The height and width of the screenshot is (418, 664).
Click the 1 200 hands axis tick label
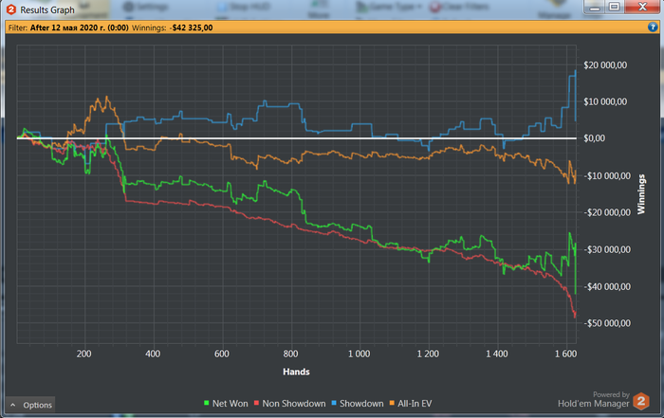(428, 354)
